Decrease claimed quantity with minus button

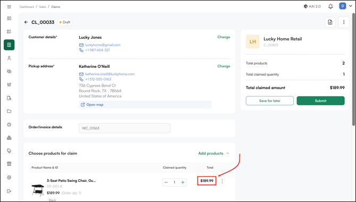tap(166, 182)
